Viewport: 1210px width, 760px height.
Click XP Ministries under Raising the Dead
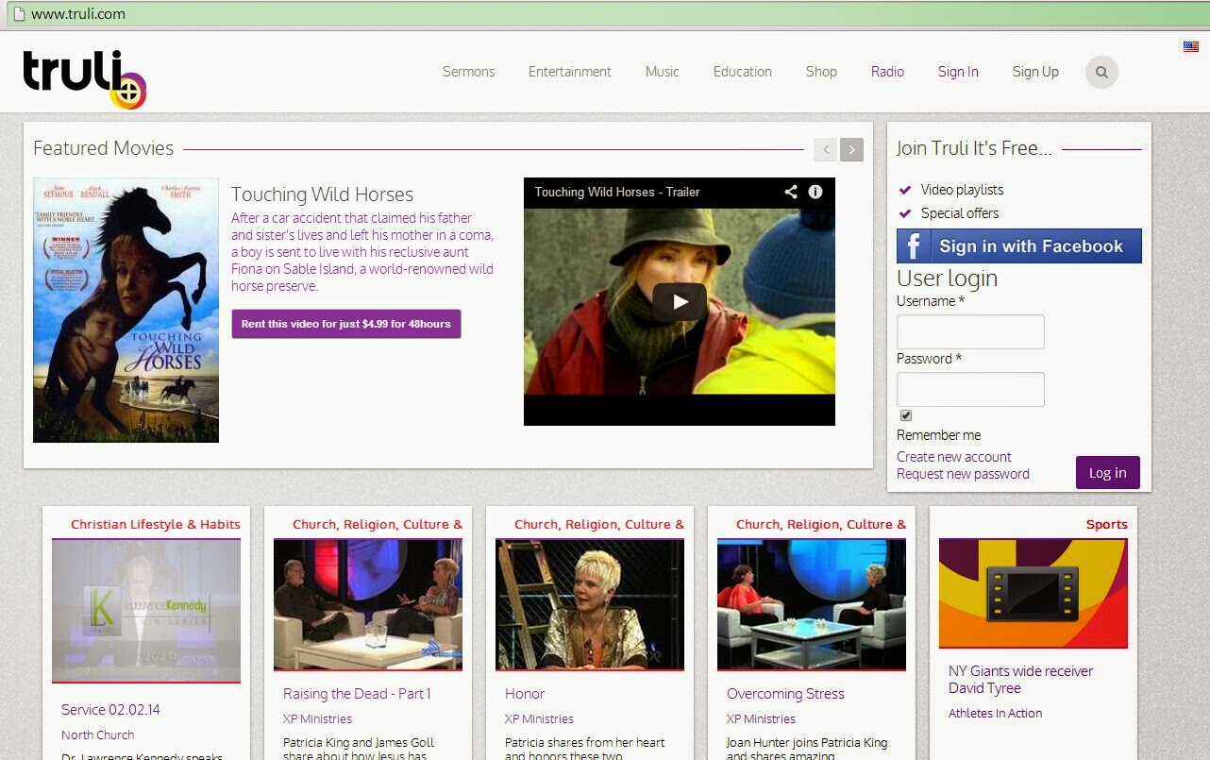317,719
